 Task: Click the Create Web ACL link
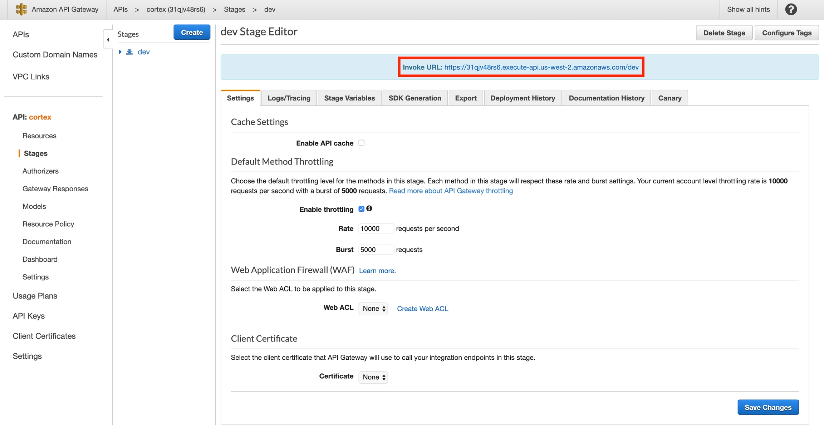click(x=422, y=309)
